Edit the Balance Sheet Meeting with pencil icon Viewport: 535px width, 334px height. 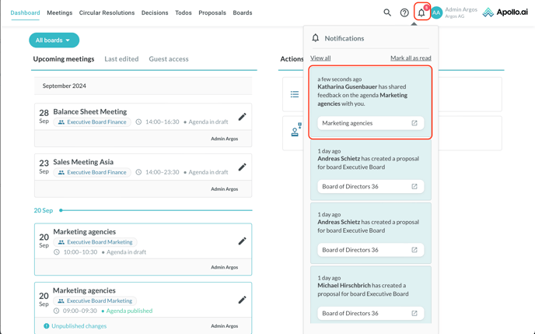click(242, 117)
